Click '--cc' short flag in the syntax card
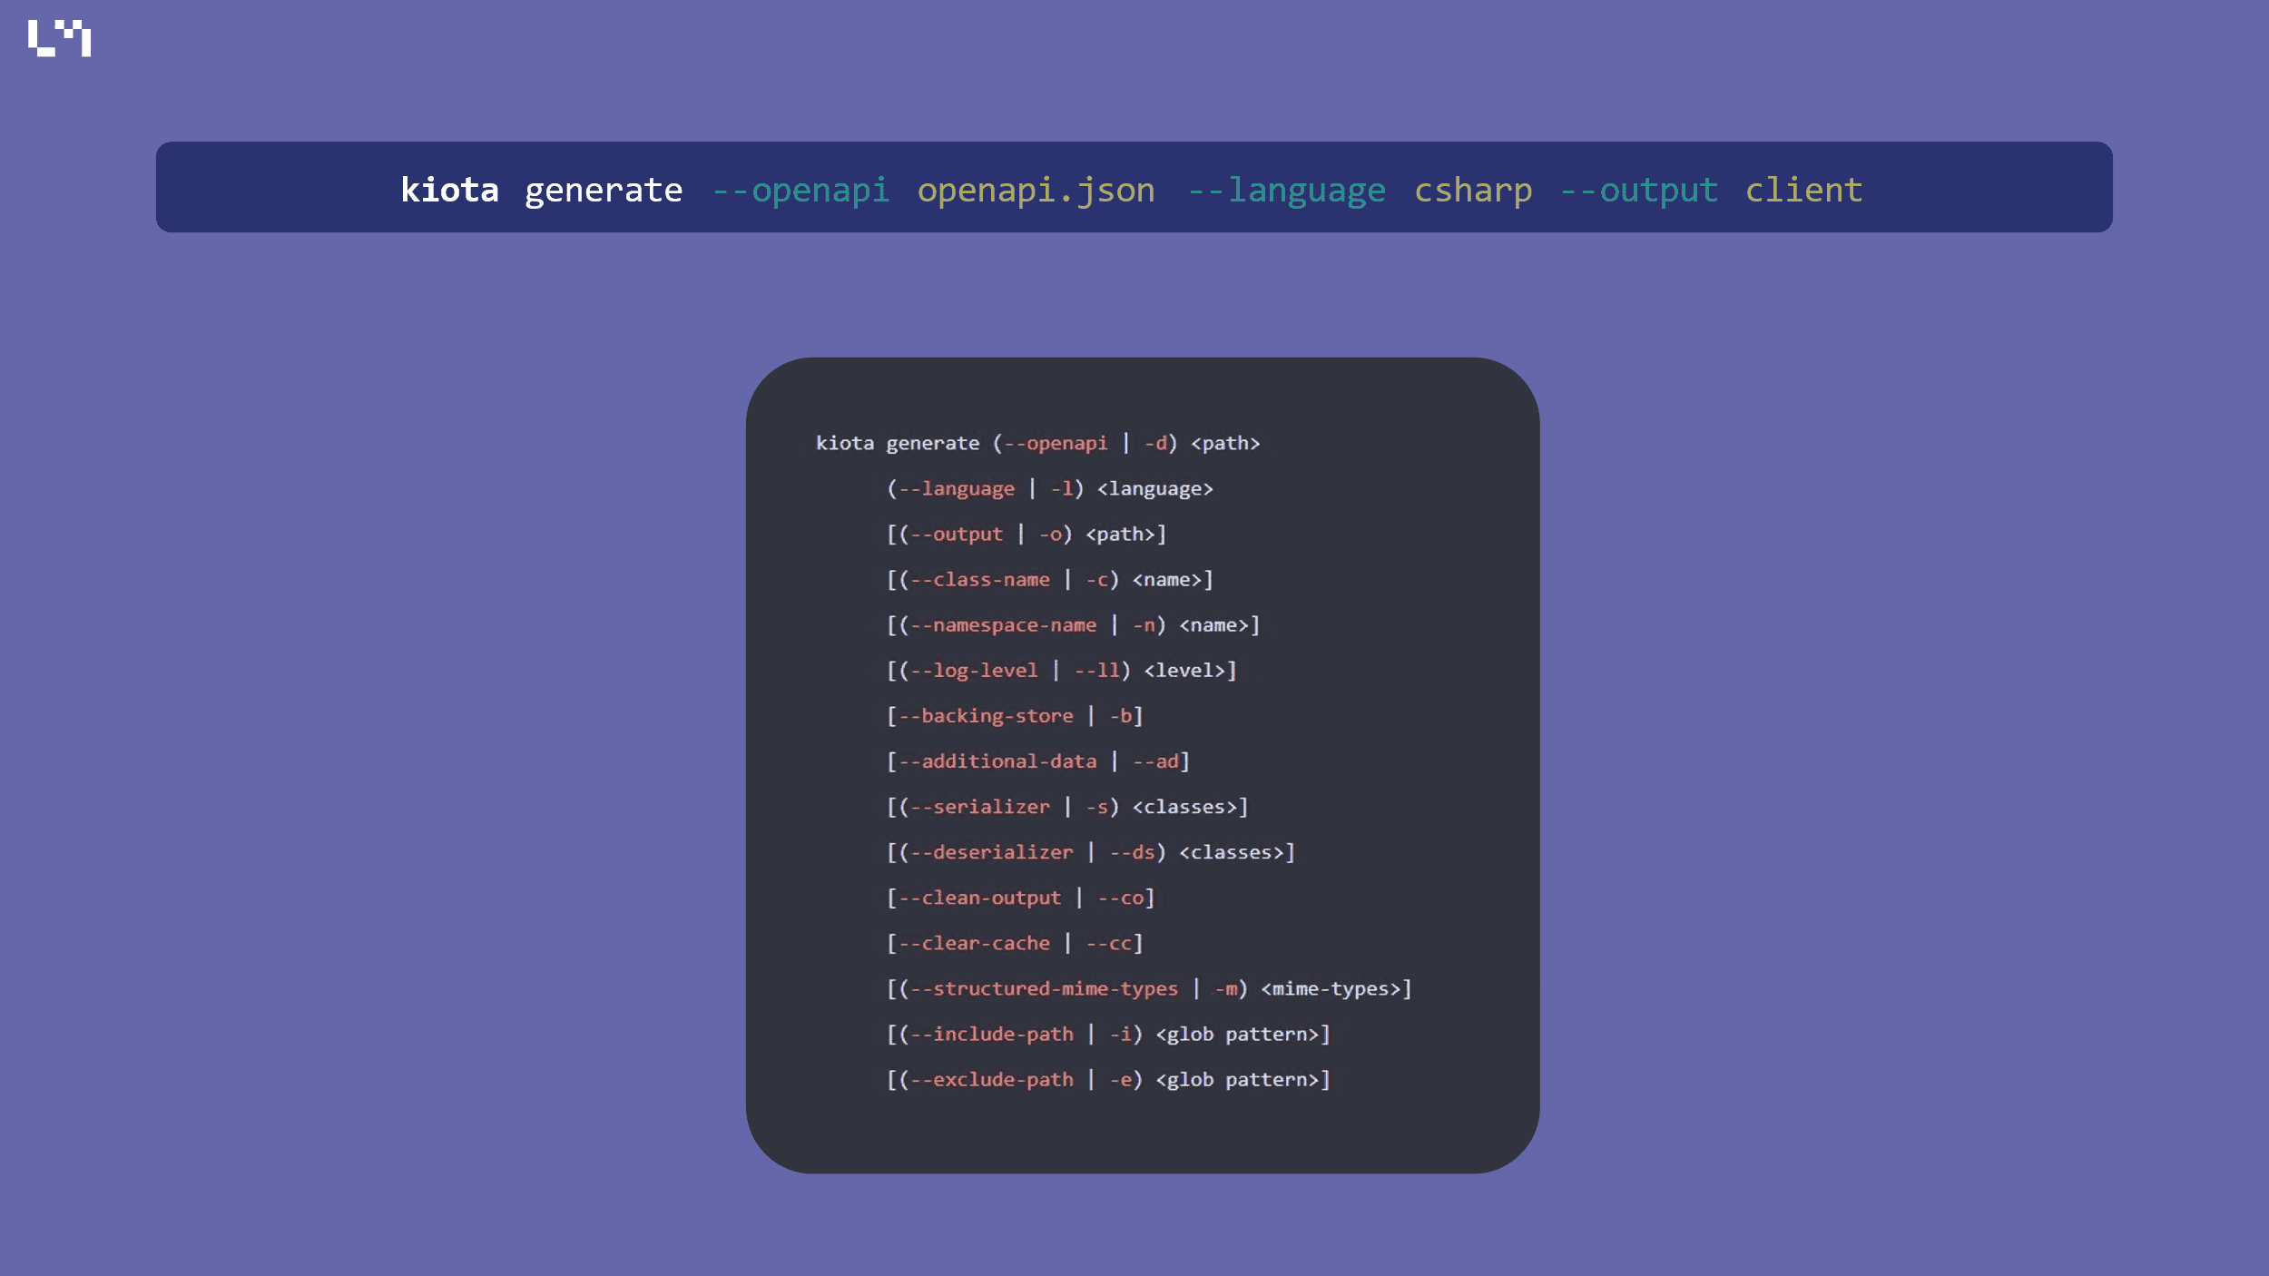Viewport: 2269px width, 1276px height. [1108, 943]
